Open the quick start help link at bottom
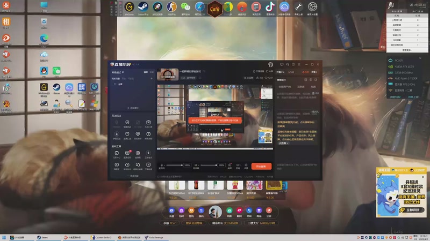This screenshot has width=430, height=241. pos(169,177)
